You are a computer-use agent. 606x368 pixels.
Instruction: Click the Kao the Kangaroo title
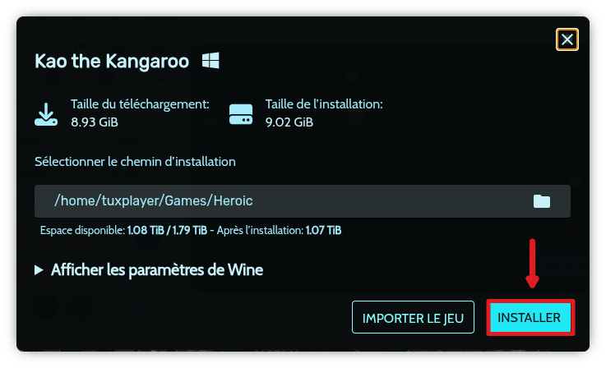(112, 61)
